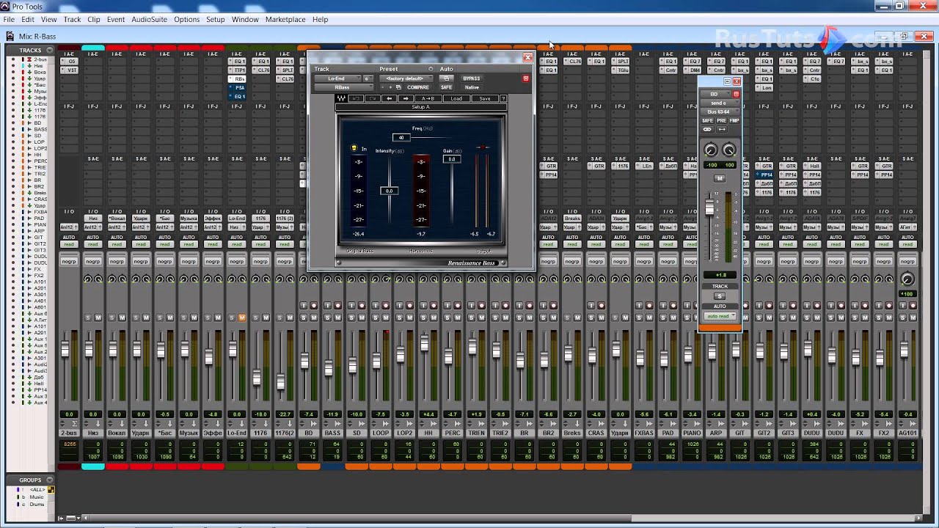Click the down-arrow output icon on the Низ channel

click(x=98, y=423)
